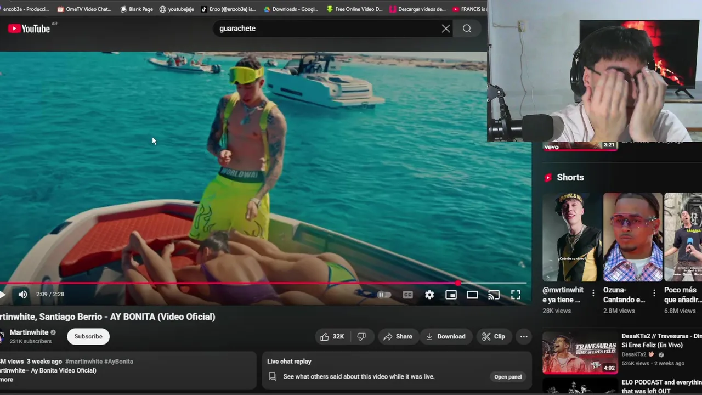Click the search magnifier button
Viewport: 702px width, 395px height.
tap(467, 29)
